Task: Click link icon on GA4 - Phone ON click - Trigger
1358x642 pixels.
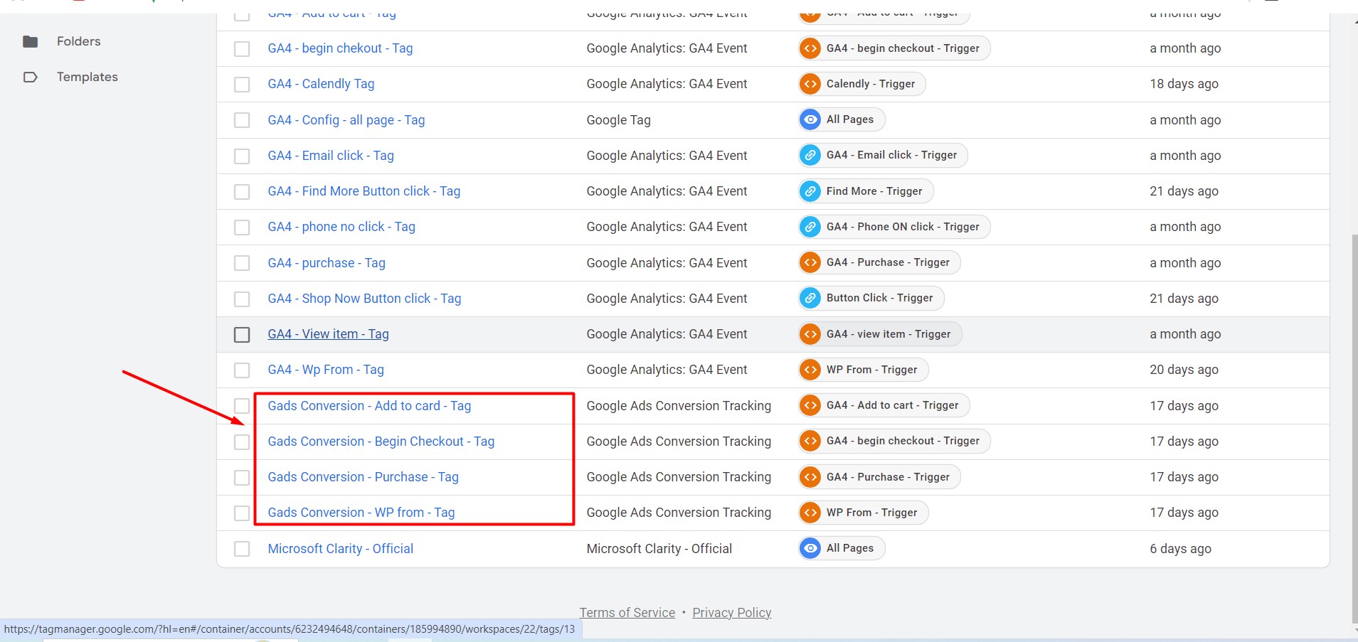Action: [x=810, y=227]
